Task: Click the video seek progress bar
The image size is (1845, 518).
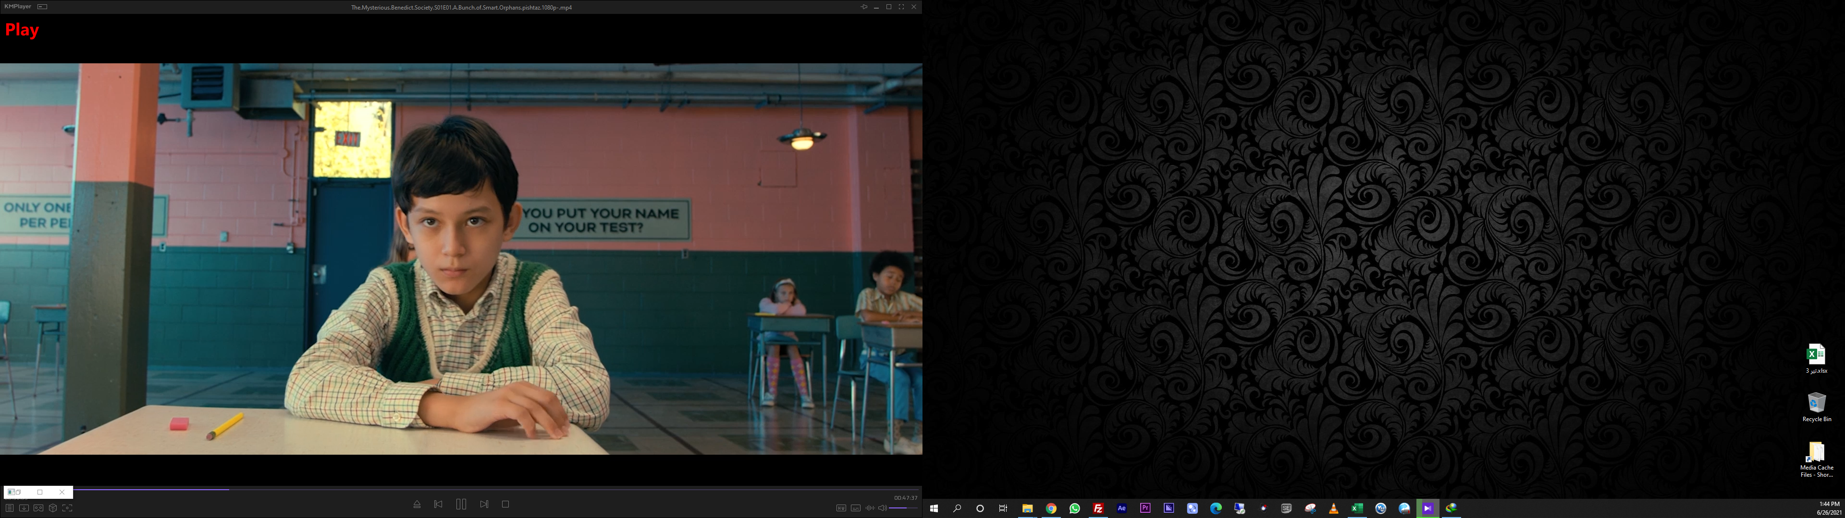Action: coord(501,489)
